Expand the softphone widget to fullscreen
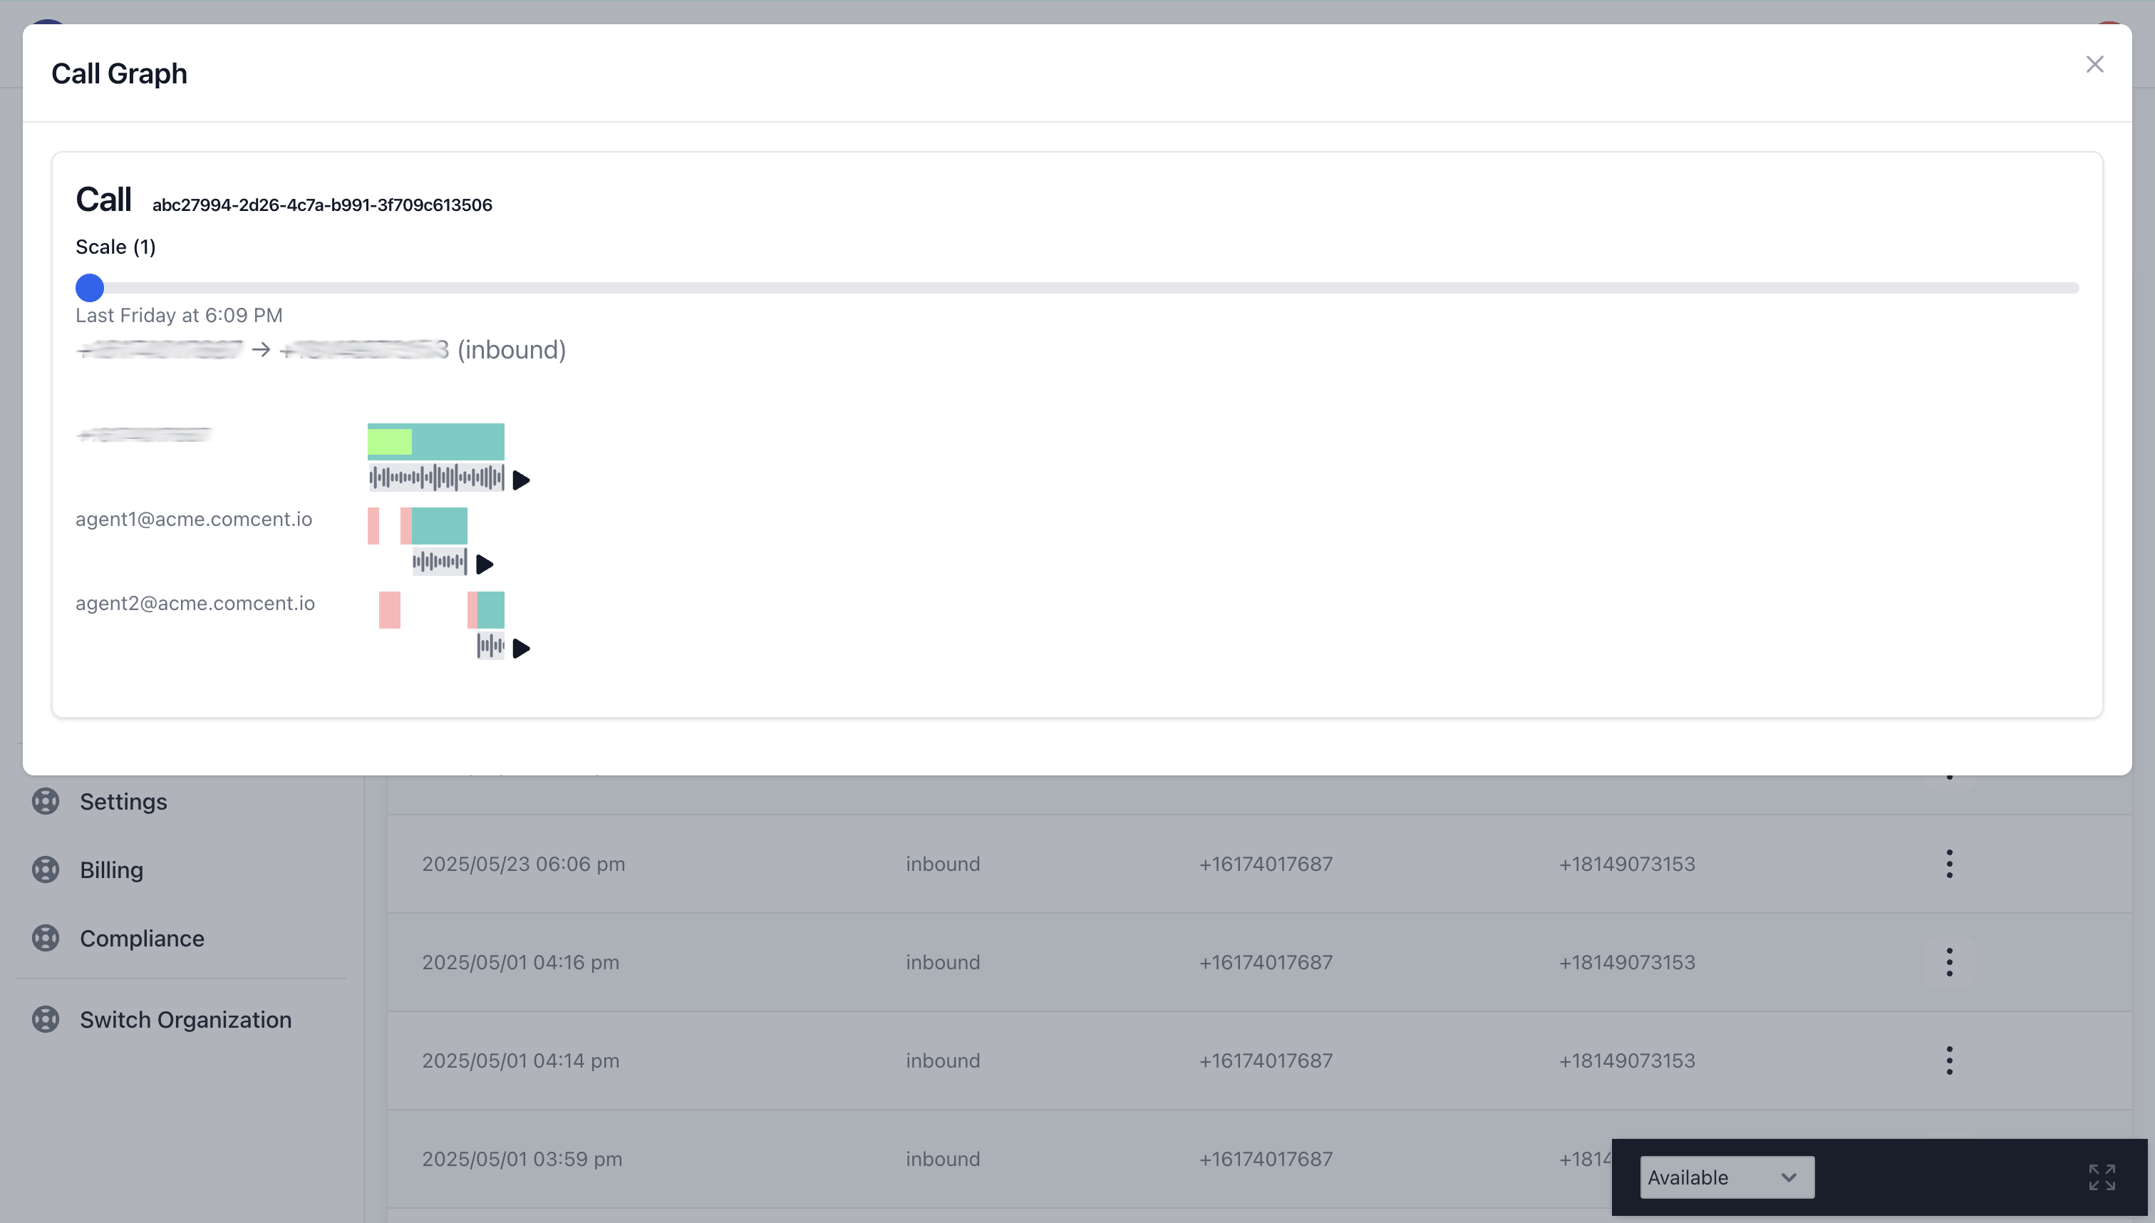This screenshot has width=2155, height=1223. tap(2102, 1177)
